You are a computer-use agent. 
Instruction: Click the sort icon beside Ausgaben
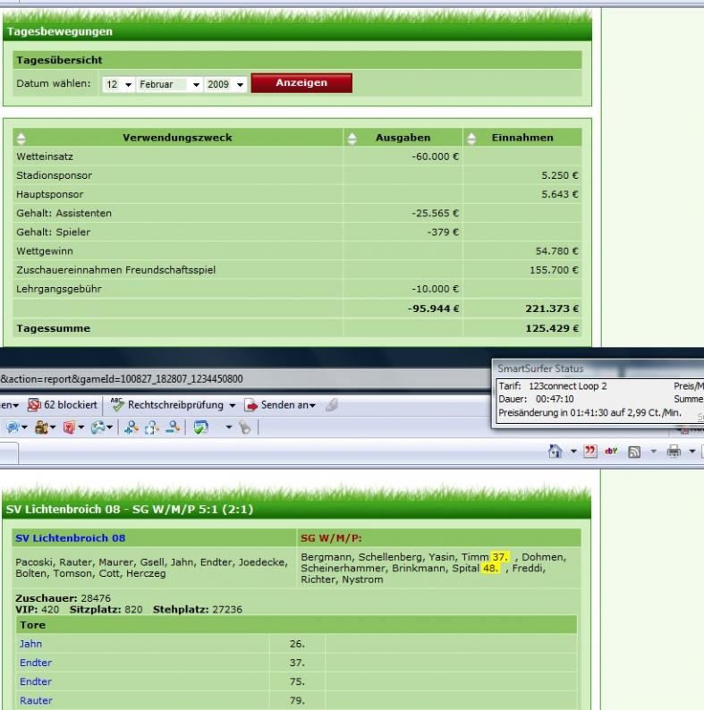pos(352,138)
